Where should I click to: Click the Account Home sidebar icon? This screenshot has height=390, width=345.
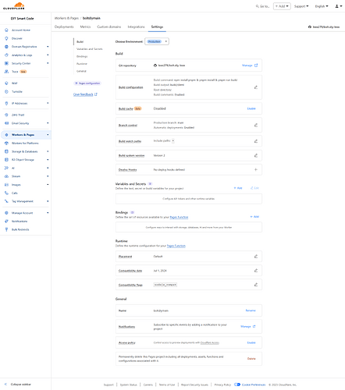(x=6, y=30)
